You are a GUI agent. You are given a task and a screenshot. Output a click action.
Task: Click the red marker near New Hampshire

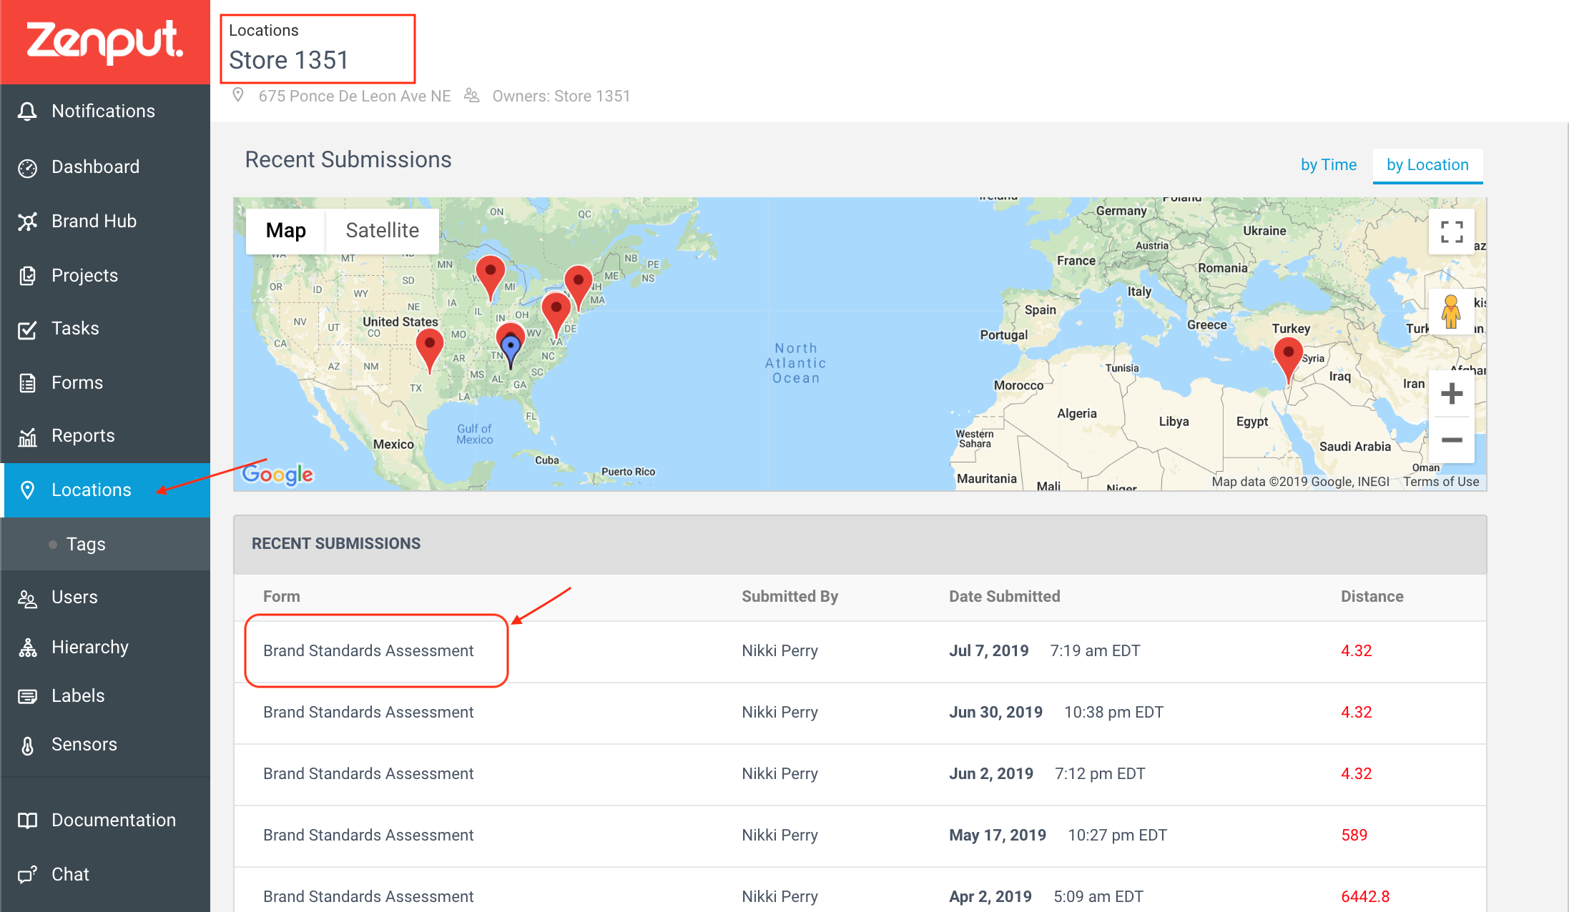point(579,289)
